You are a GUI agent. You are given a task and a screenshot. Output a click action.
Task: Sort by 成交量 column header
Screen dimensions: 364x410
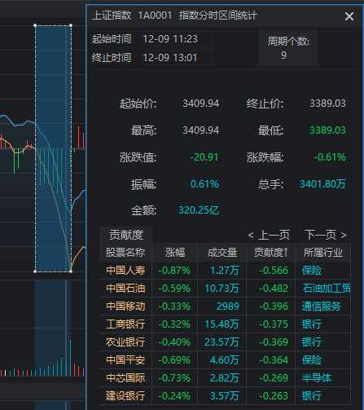[x=222, y=253]
